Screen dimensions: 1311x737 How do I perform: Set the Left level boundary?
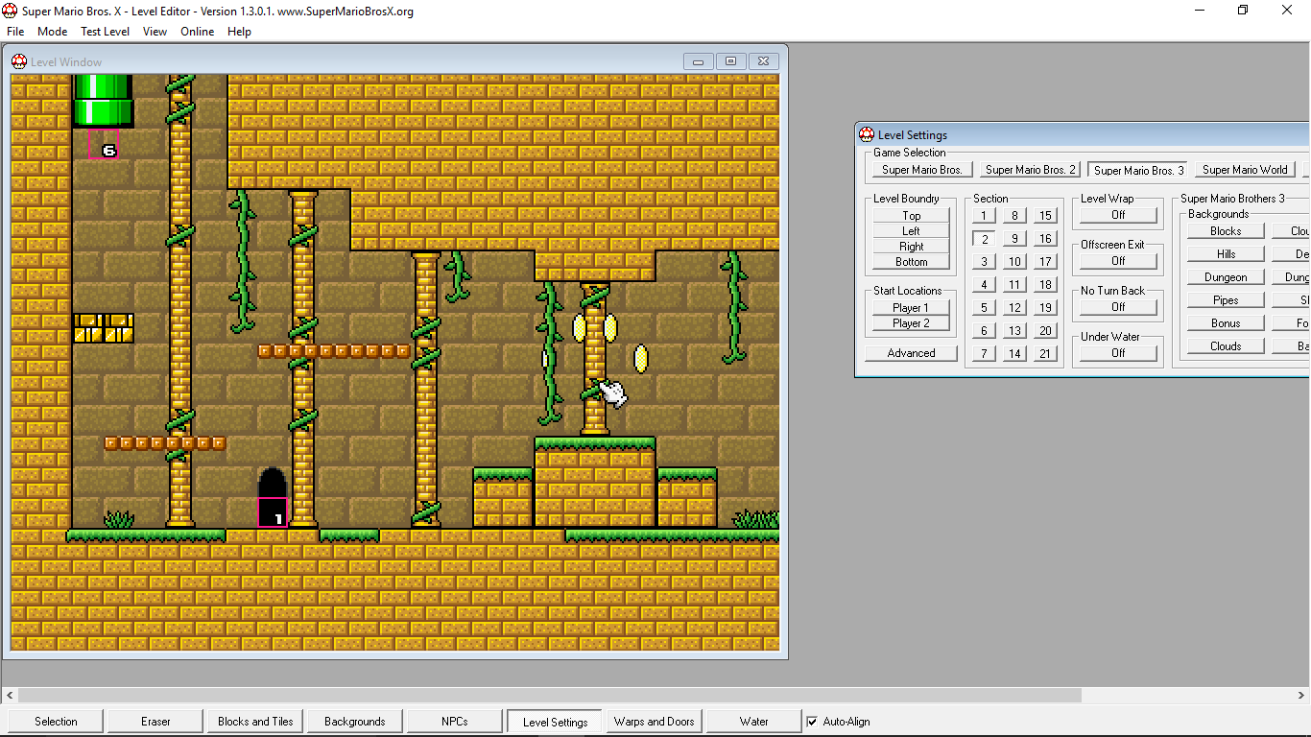912,231
